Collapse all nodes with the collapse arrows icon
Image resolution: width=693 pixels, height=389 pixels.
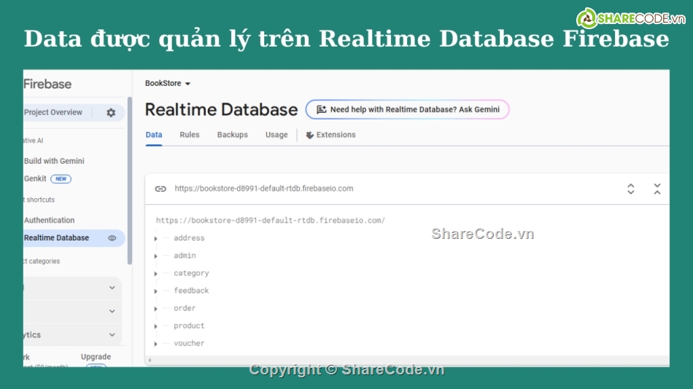pos(657,189)
